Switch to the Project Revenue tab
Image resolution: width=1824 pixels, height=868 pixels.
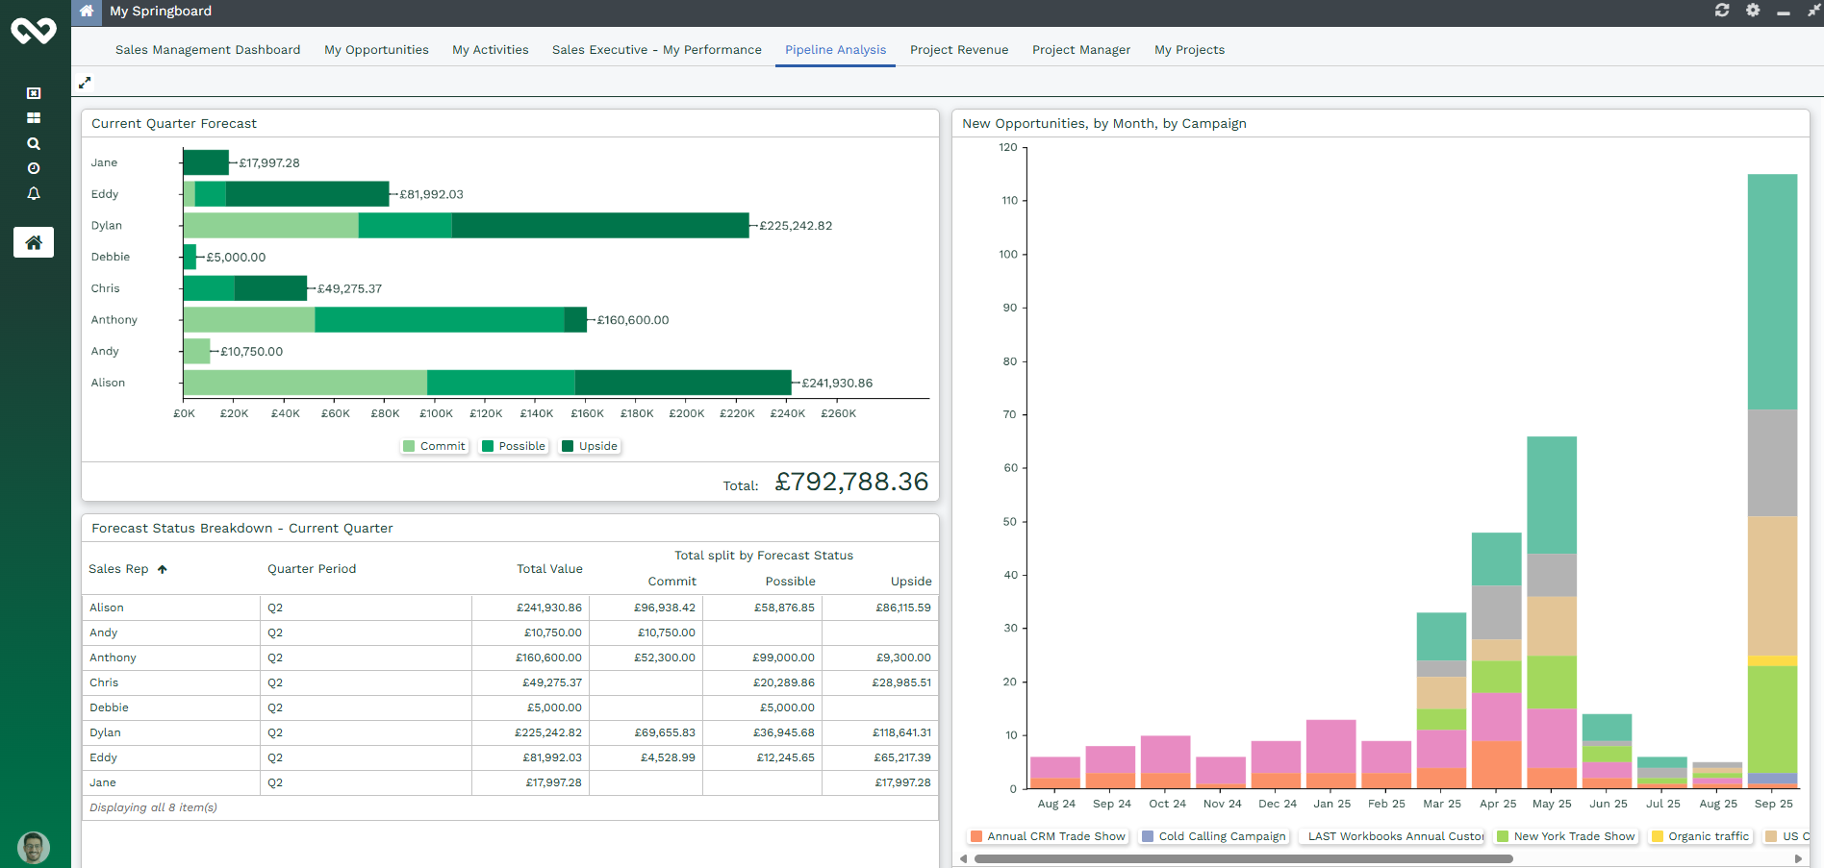click(x=958, y=50)
